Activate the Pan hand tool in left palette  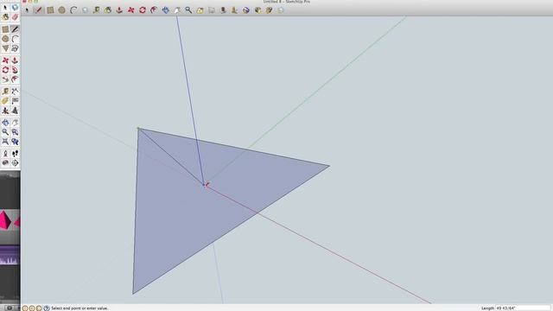tap(15, 123)
